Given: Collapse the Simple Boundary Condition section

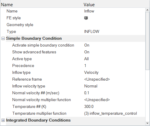Looking at the screenshot, I should click(x=3, y=39).
